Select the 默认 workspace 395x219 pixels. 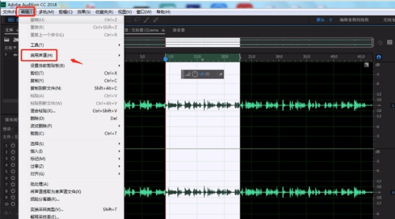click(x=321, y=20)
